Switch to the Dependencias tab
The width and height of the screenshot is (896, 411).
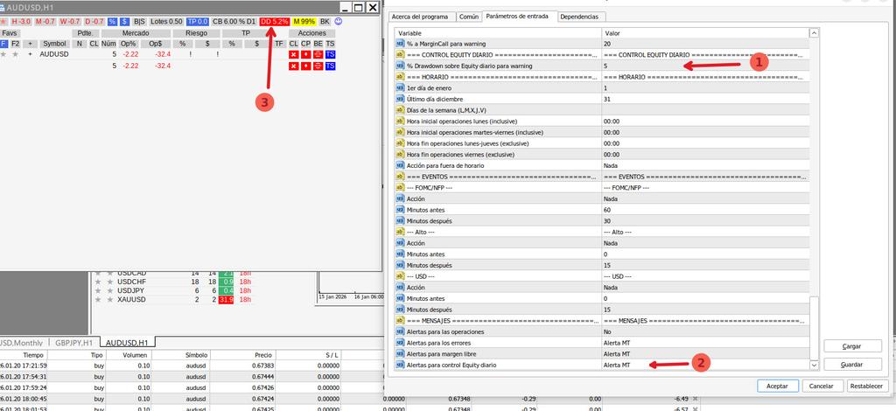(579, 17)
